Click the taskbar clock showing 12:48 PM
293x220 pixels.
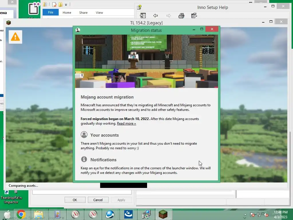[280, 215]
